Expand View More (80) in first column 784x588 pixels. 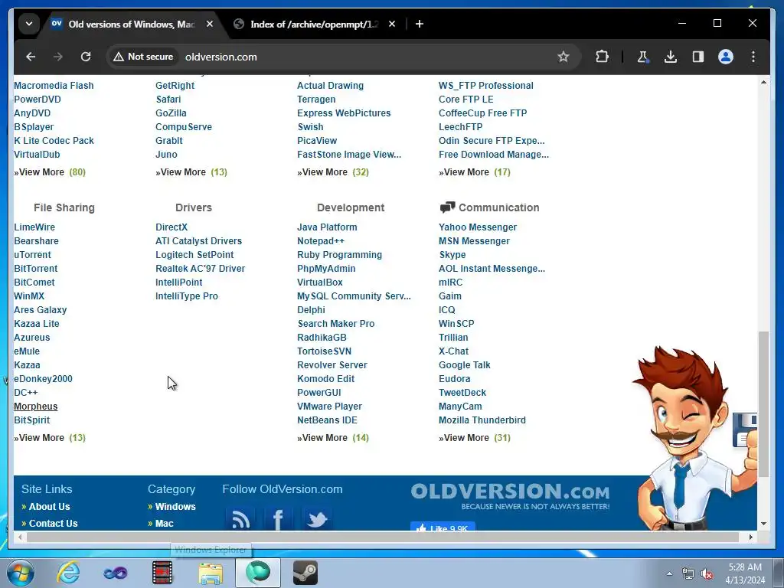pos(50,172)
